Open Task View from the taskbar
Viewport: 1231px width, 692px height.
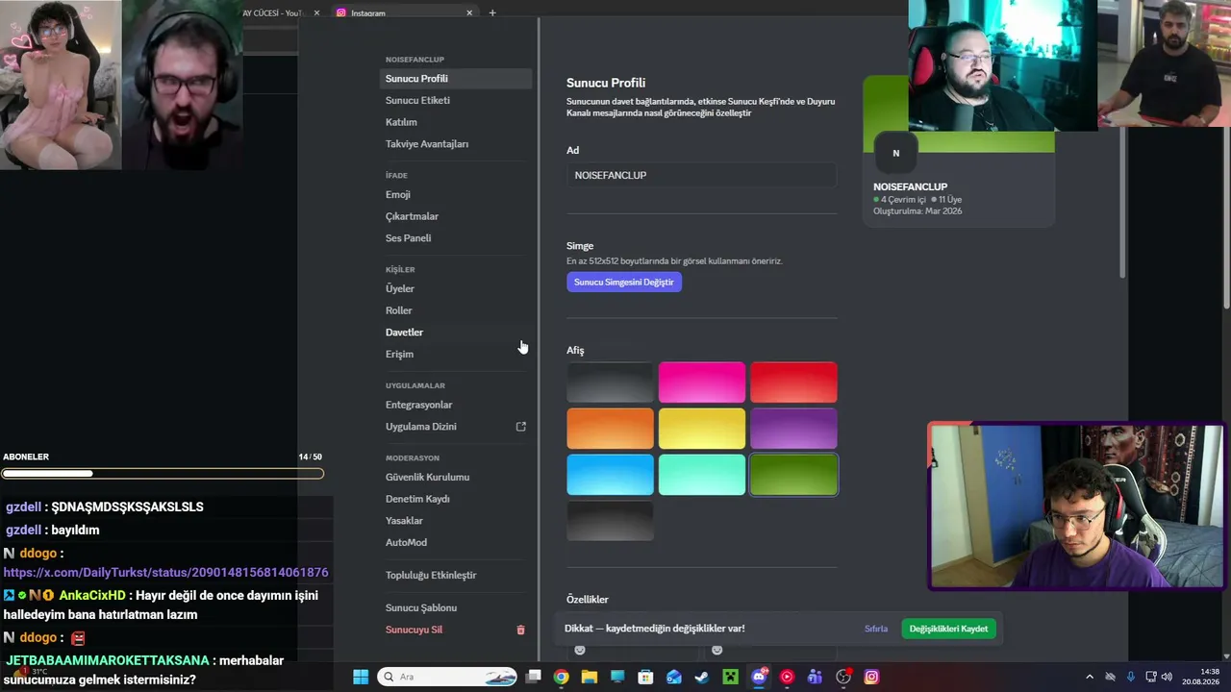click(533, 677)
